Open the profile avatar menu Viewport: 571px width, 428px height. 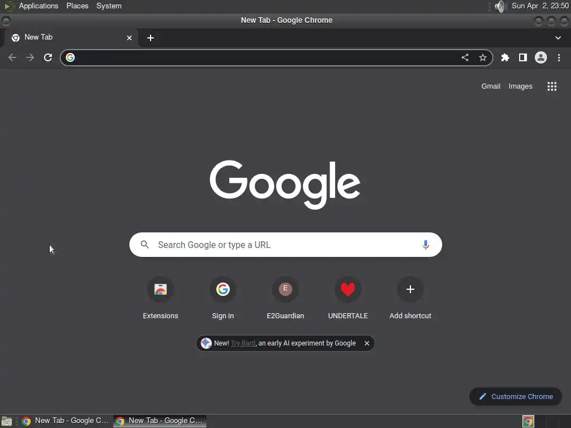pos(541,57)
